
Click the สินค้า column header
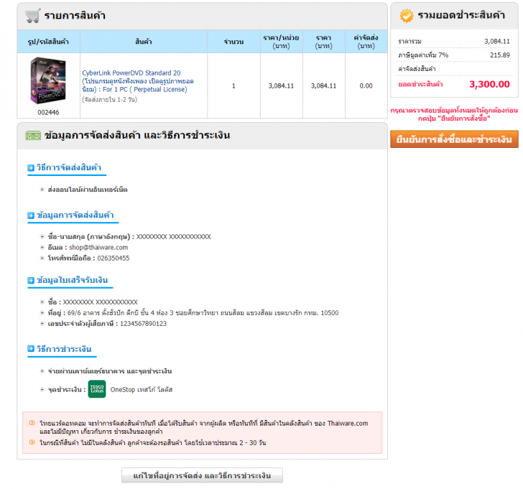click(144, 42)
